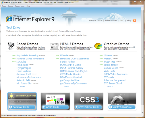Open the SVG Dice demo
The width and height of the screenshot is (145, 118).
[x=21, y=62]
